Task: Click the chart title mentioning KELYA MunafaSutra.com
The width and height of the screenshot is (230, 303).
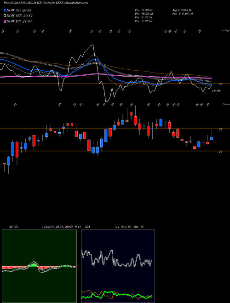Action: click(x=46, y=3)
